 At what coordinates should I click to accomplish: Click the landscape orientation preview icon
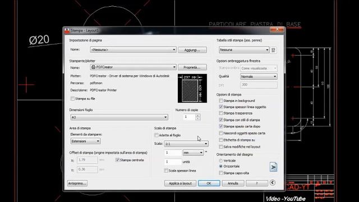tap(273, 167)
